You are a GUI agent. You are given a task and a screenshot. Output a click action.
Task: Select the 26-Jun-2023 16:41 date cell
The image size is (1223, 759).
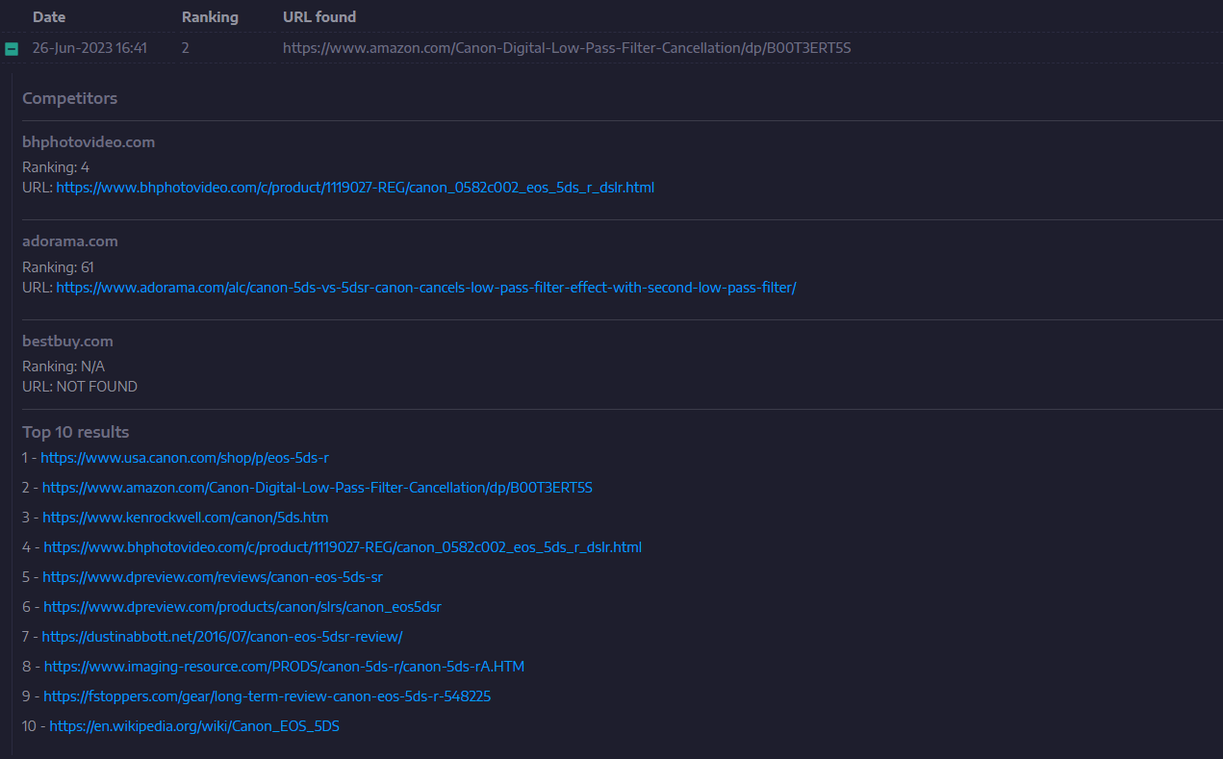89,48
